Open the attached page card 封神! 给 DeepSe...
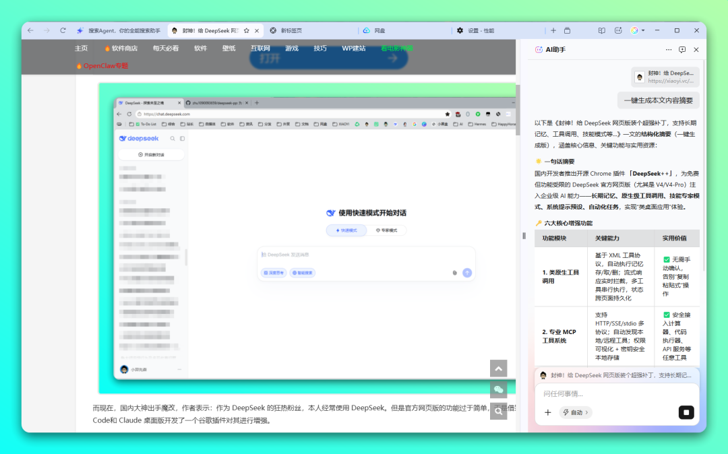This screenshot has height=454, width=728. coord(665,77)
